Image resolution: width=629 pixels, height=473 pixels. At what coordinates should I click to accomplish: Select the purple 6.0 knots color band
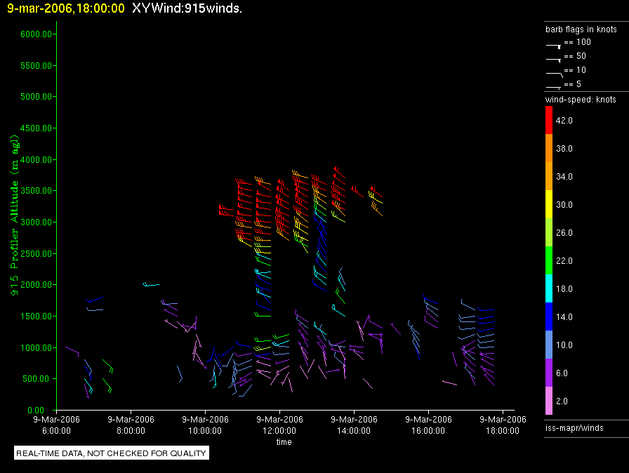pyautogui.click(x=549, y=373)
